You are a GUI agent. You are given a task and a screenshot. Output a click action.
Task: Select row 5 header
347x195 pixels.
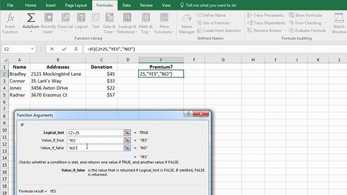click(x=4, y=95)
